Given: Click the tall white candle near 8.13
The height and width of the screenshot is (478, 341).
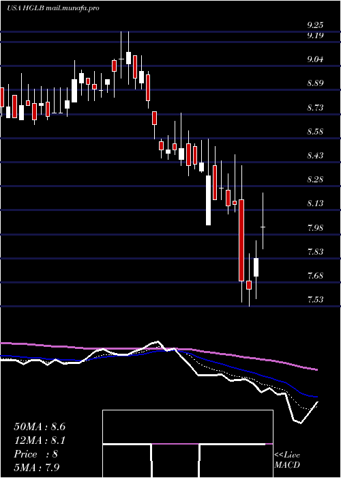Looking at the screenshot, I should pos(208,200).
